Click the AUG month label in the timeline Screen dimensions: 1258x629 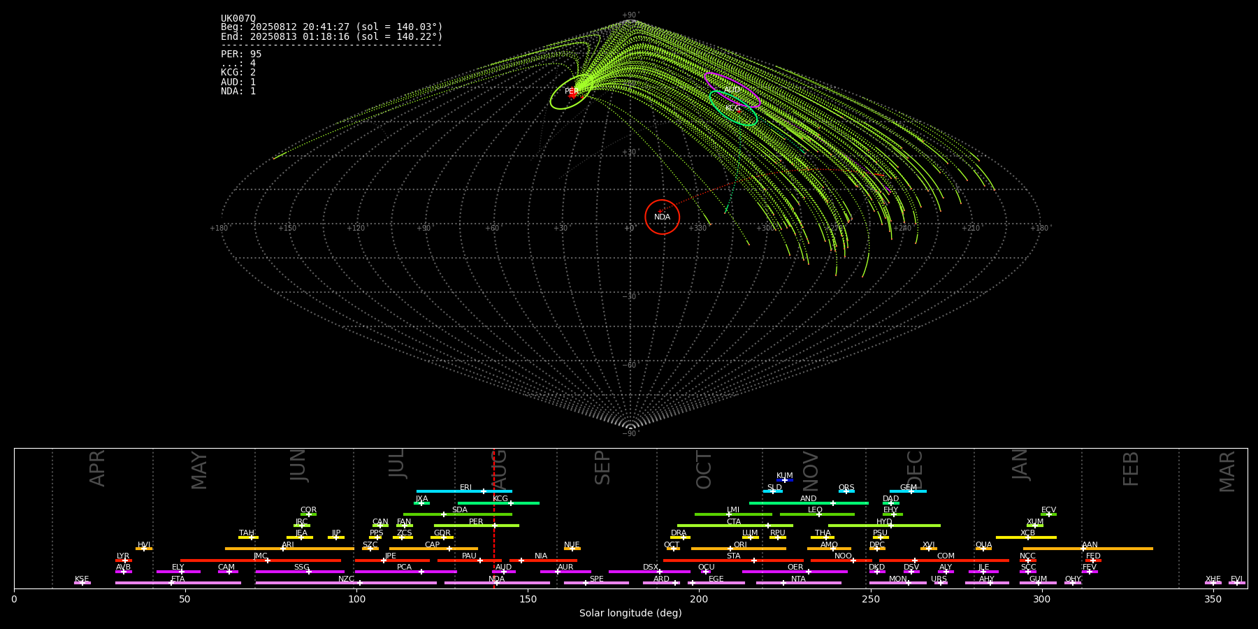(x=499, y=470)
